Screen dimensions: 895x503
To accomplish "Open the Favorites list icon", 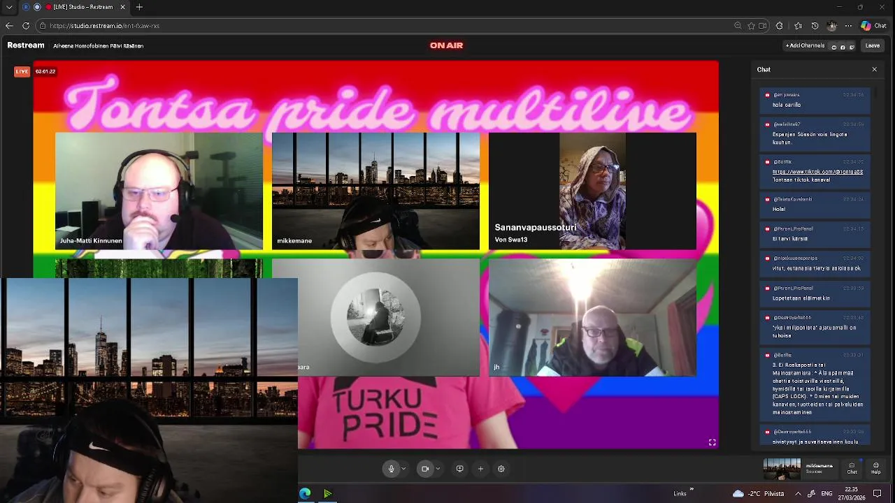I will point(798,26).
